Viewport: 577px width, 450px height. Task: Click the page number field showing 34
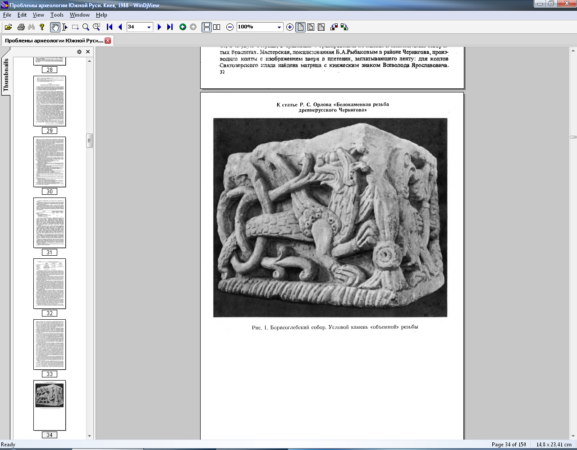click(136, 27)
